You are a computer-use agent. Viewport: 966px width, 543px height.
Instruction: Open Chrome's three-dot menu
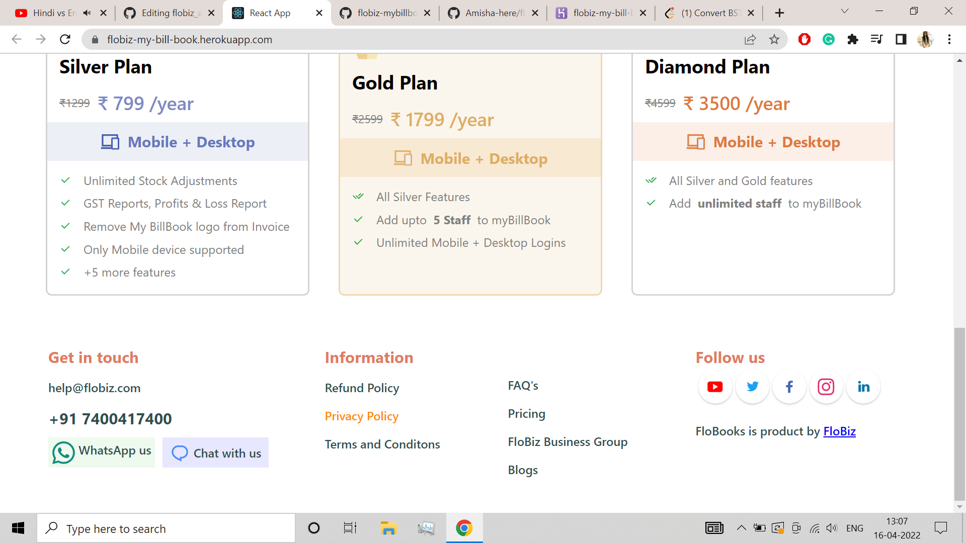click(x=949, y=39)
